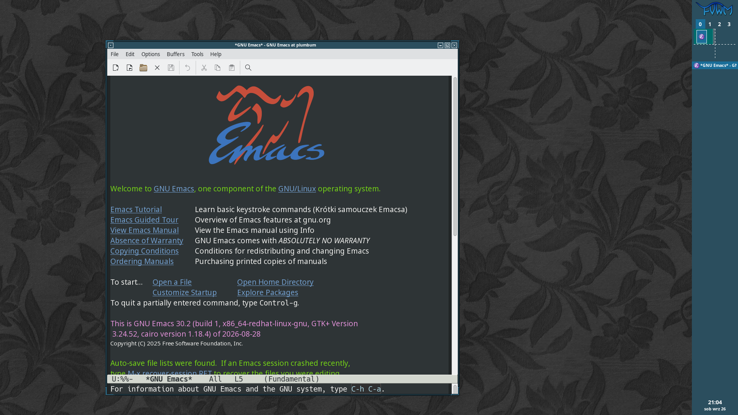Viewport: 738px width, 415px height.
Task: Click the Cut scissors icon
Action: [204, 68]
